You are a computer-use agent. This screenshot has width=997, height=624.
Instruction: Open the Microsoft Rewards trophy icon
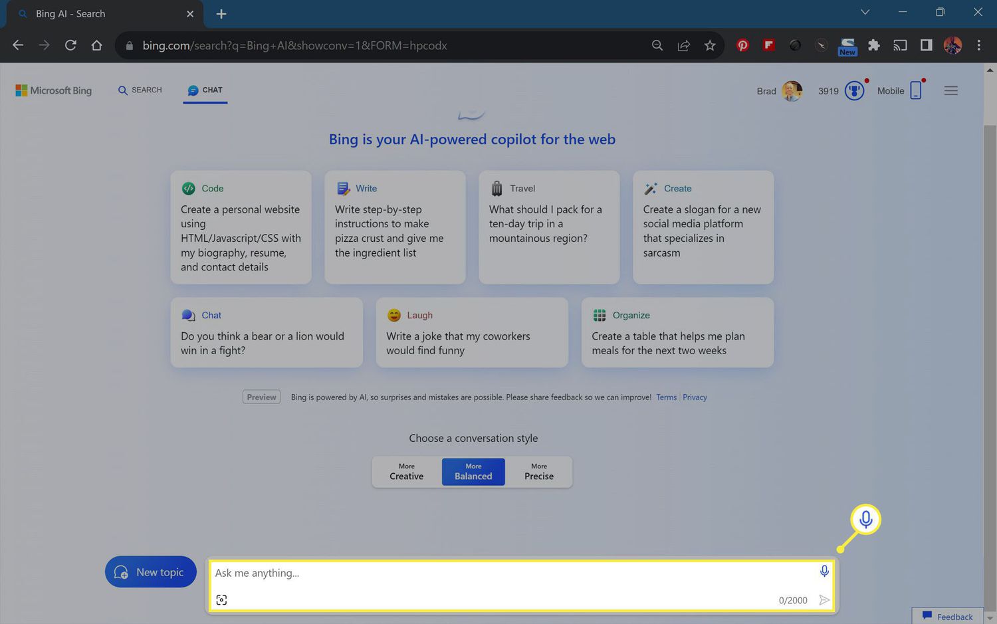click(854, 91)
